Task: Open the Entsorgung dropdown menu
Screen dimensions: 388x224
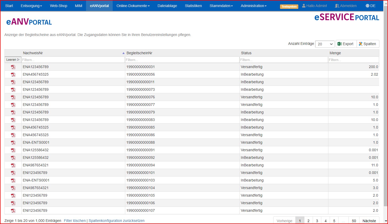Action: click(x=31, y=6)
